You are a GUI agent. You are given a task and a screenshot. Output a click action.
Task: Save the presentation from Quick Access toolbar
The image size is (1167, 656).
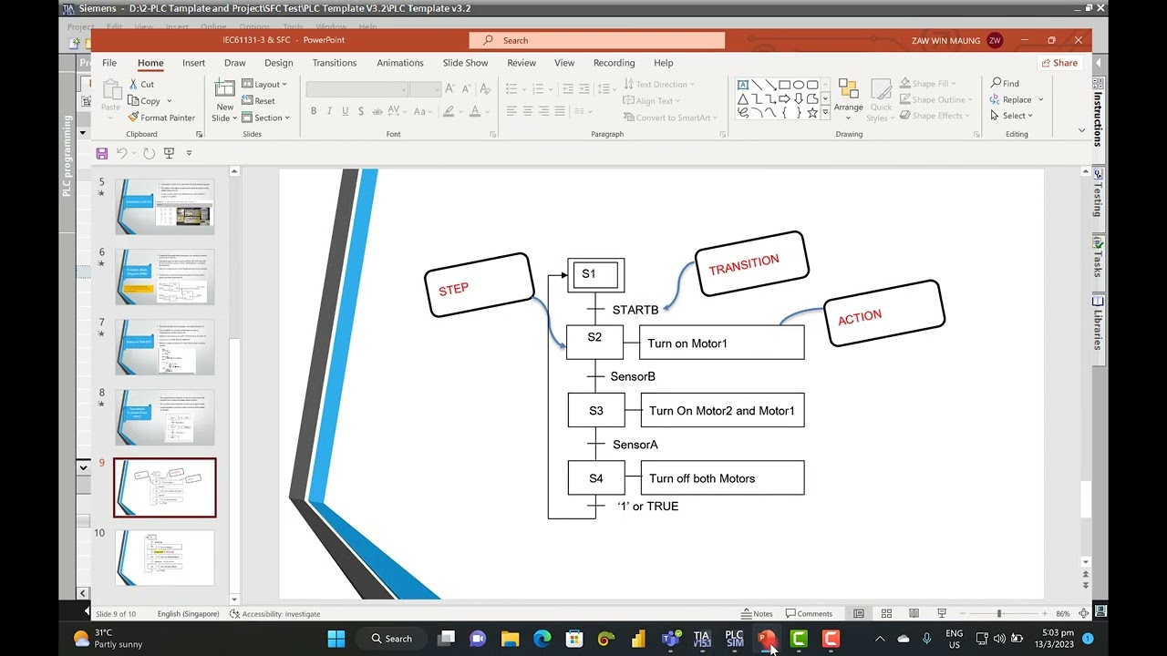101,153
